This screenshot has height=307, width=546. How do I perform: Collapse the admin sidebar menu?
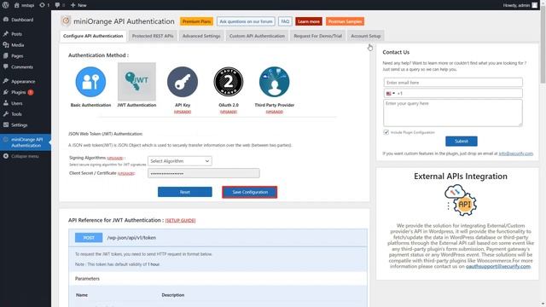(x=20, y=156)
